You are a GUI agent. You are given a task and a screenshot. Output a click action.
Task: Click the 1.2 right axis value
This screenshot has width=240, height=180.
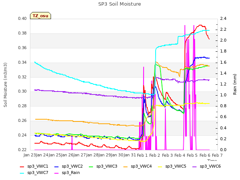[x=223, y=84]
